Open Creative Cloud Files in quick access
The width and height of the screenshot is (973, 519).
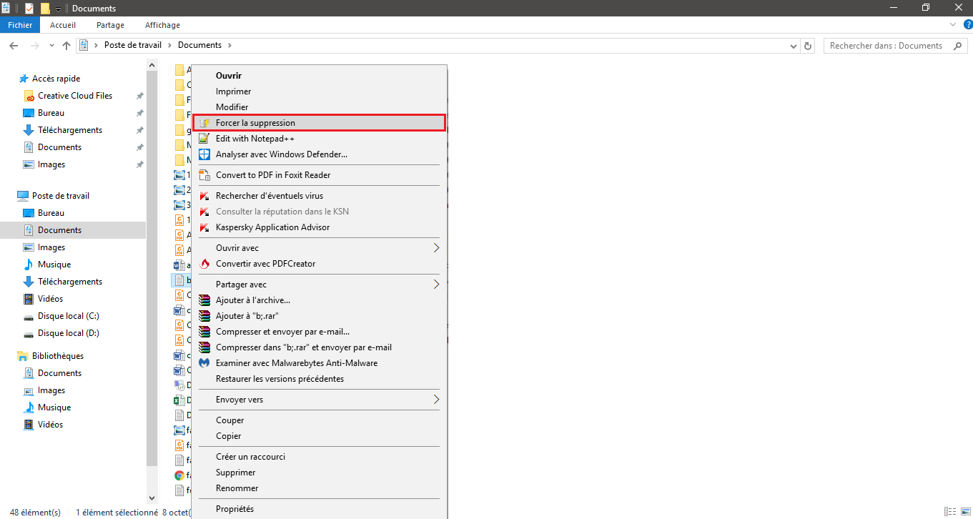pos(74,96)
